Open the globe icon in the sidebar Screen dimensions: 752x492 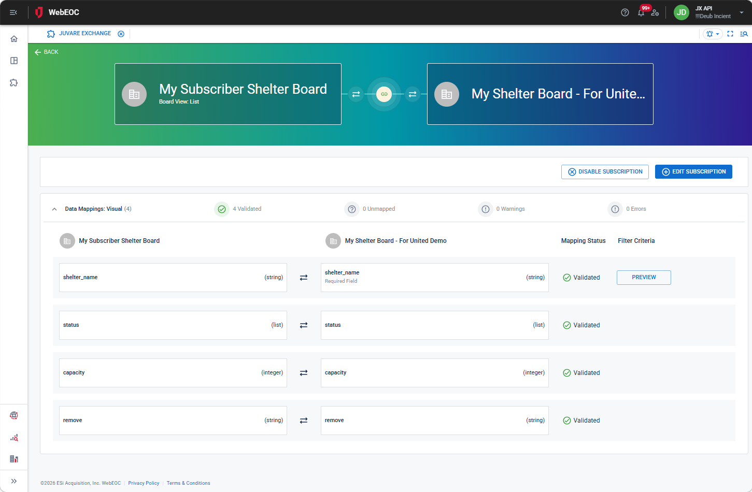pyautogui.click(x=14, y=415)
